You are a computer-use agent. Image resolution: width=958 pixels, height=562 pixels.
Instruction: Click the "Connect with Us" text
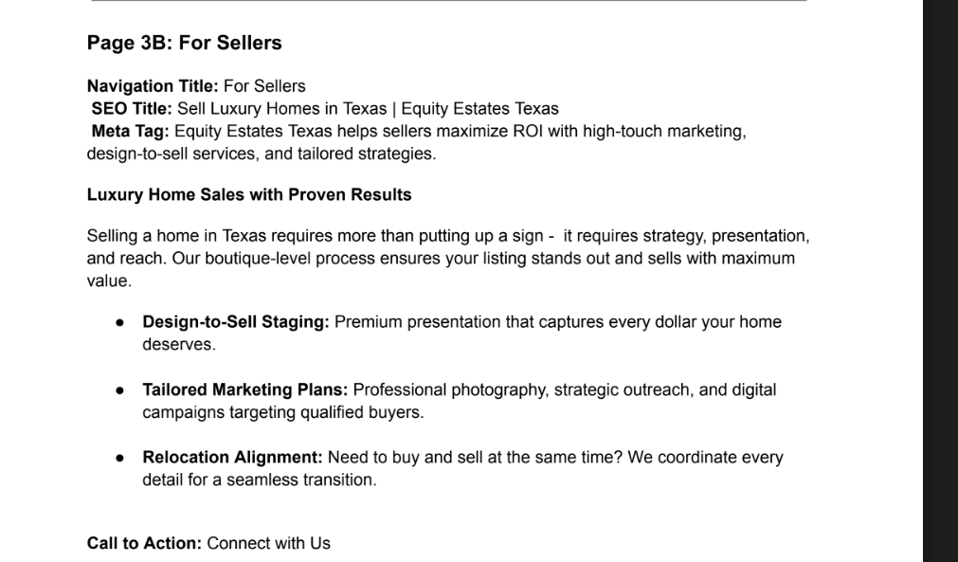[x=269, y=543]
